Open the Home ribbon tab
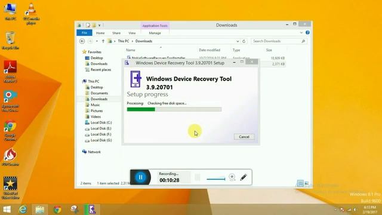This screenshot has width=382, height=215. coord(100,33)
